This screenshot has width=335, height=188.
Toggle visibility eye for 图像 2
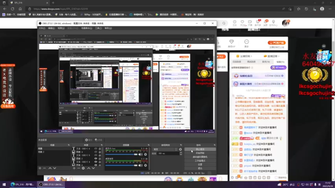[96, 159]
